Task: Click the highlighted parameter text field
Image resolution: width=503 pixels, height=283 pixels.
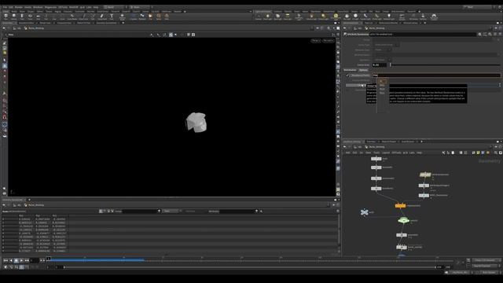Action: 436,75
